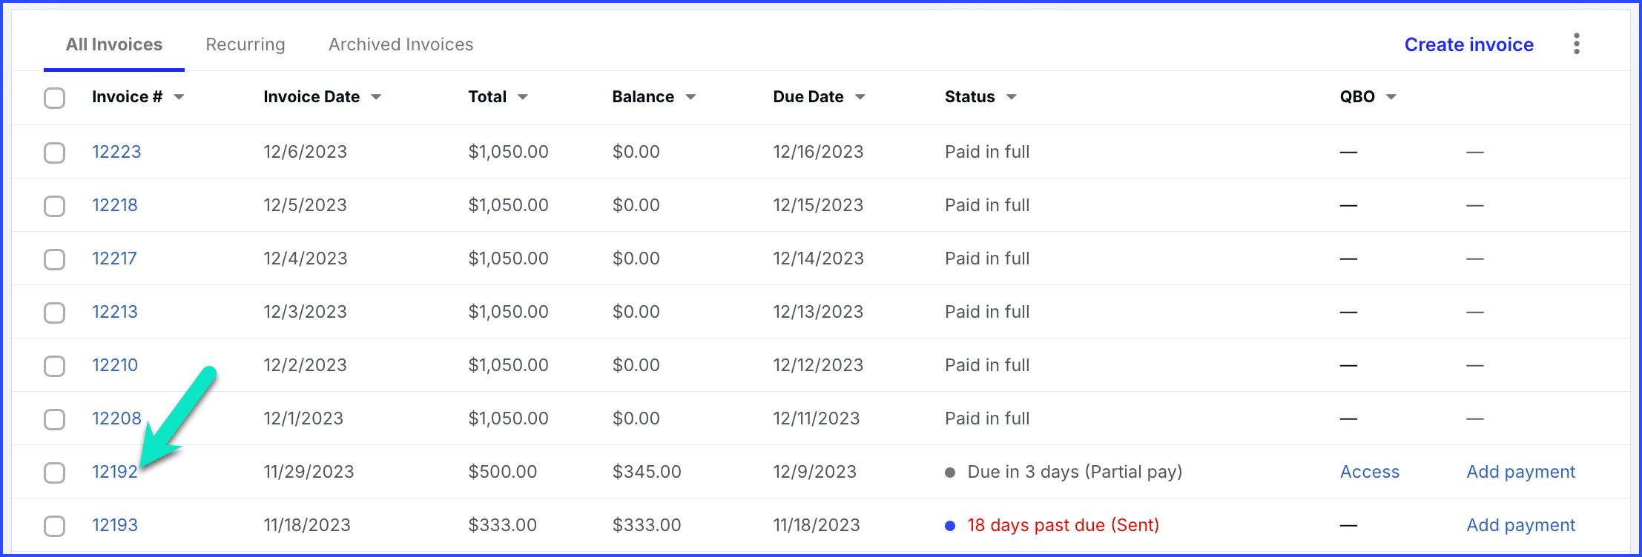Switch to the Recurring tab
1642x557 pixels.
point(245,44)
